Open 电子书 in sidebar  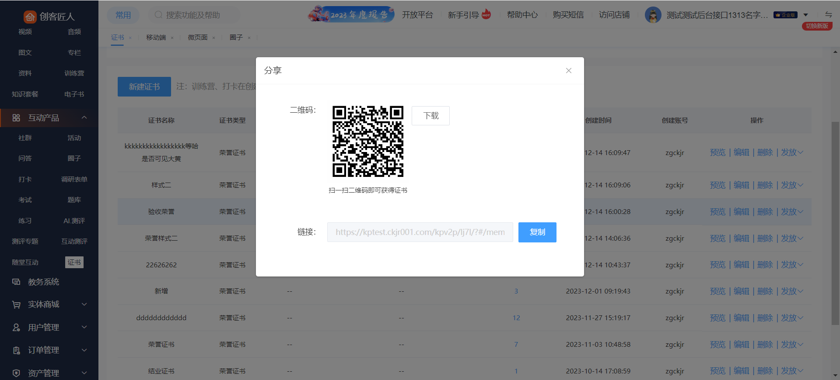(x=74, y=94)
